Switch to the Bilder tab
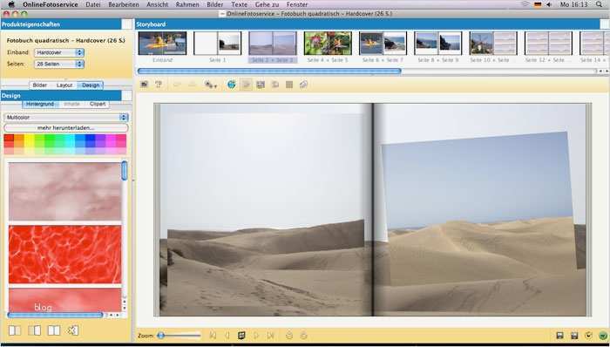 coord(40,85)
